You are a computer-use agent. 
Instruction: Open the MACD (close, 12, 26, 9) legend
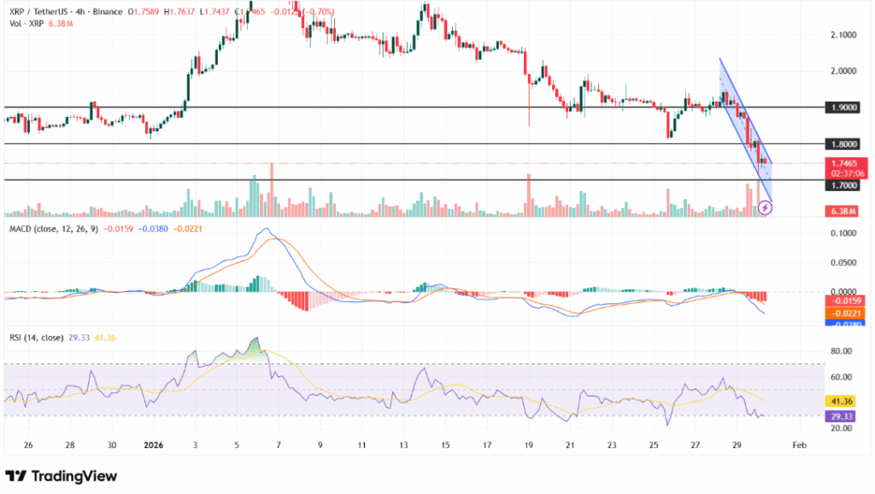[x=54, y=229]
